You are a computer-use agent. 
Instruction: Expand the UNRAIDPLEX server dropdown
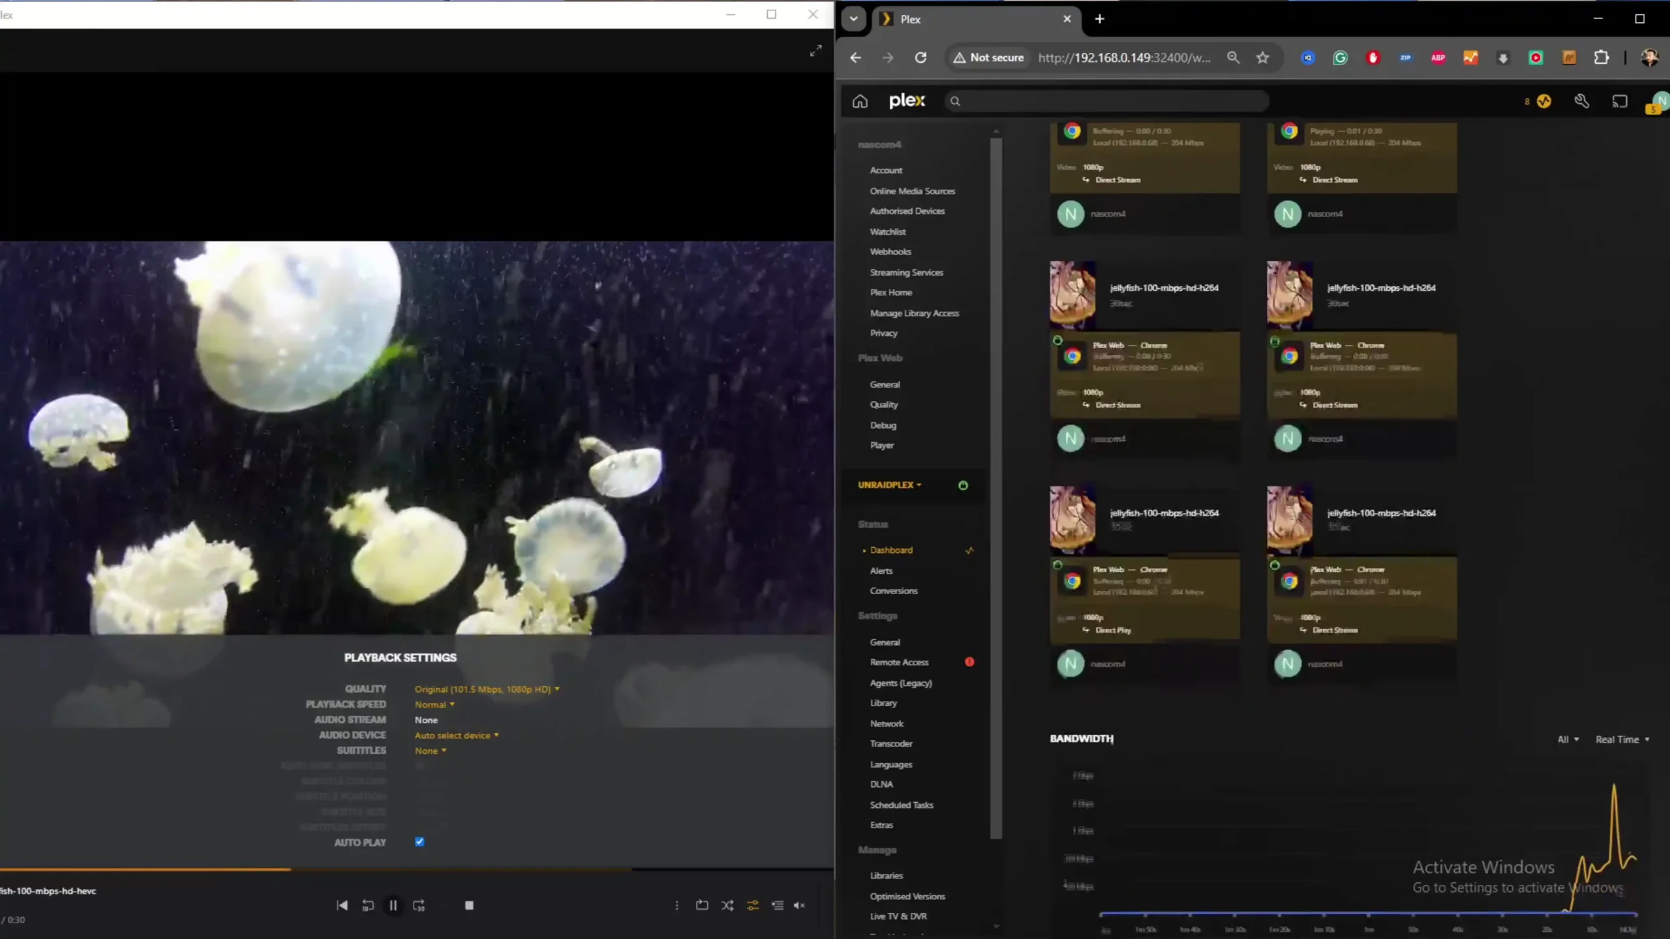tap(890, 484)
